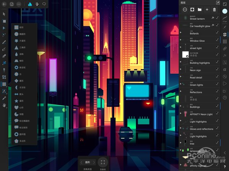The height and width of the screenshot is (171, 229).
Task: Expand the Bollards layer group
Action: 181,32
